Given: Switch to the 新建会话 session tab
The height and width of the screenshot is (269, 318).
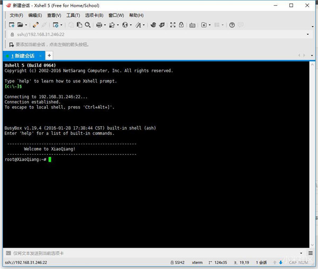Looking at the screenshot, I should pyautogui.click(x=22, y=55).
